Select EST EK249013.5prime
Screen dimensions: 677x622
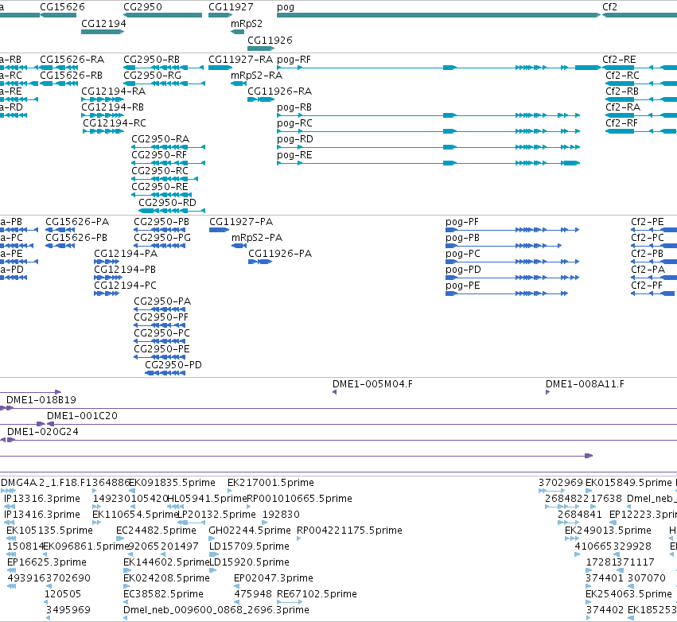pos(572,538)
